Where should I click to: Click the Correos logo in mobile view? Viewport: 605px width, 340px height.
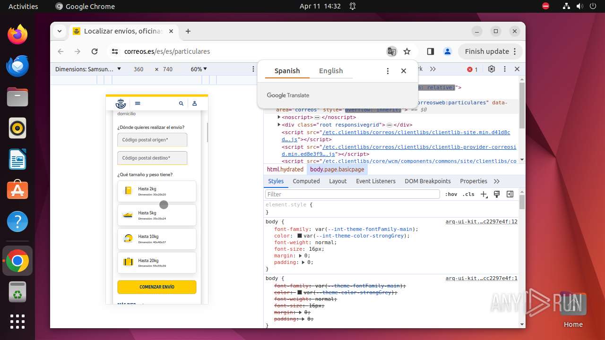click(121, 103)
